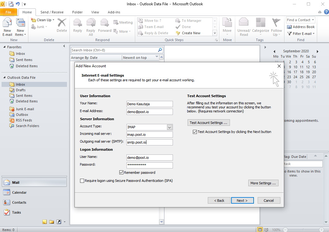This screenshot has width=329, height=232.
Task: Click the Move icon in ribbon
Action: point(227,23)
